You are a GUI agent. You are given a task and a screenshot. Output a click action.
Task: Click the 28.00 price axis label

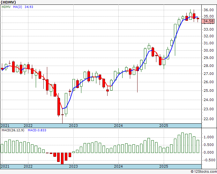click(209, 66)
